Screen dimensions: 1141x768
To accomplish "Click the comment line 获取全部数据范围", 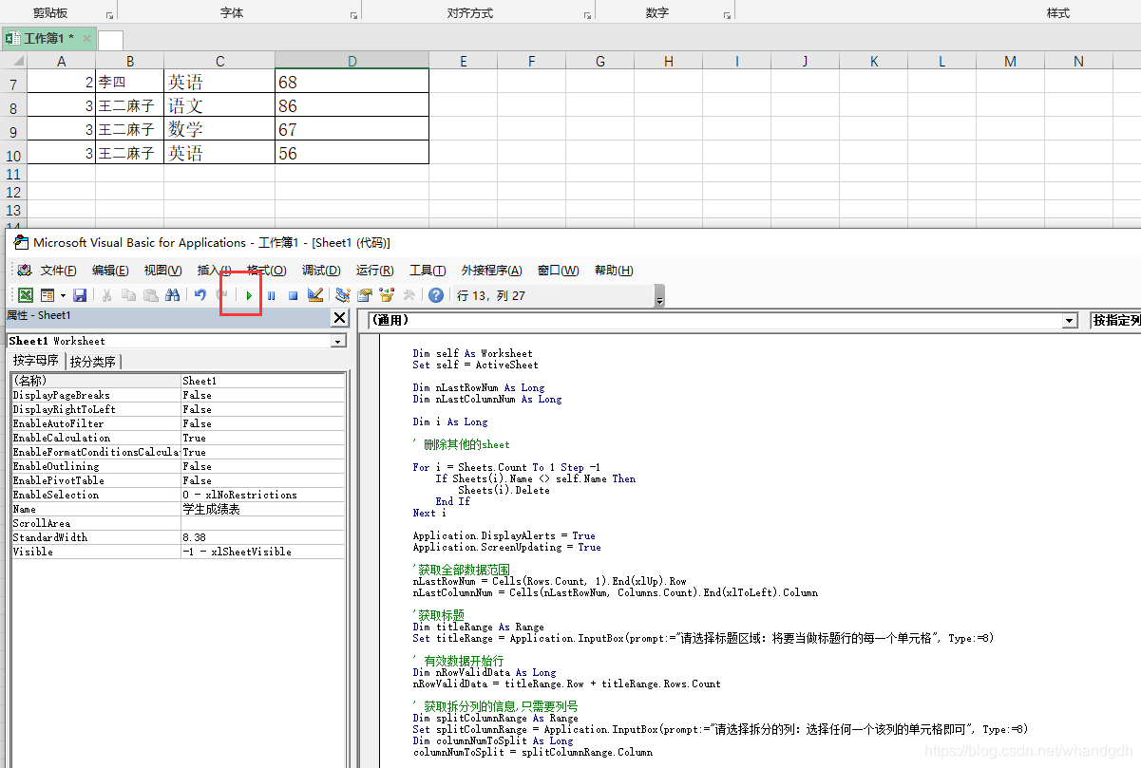I will 461,570.
